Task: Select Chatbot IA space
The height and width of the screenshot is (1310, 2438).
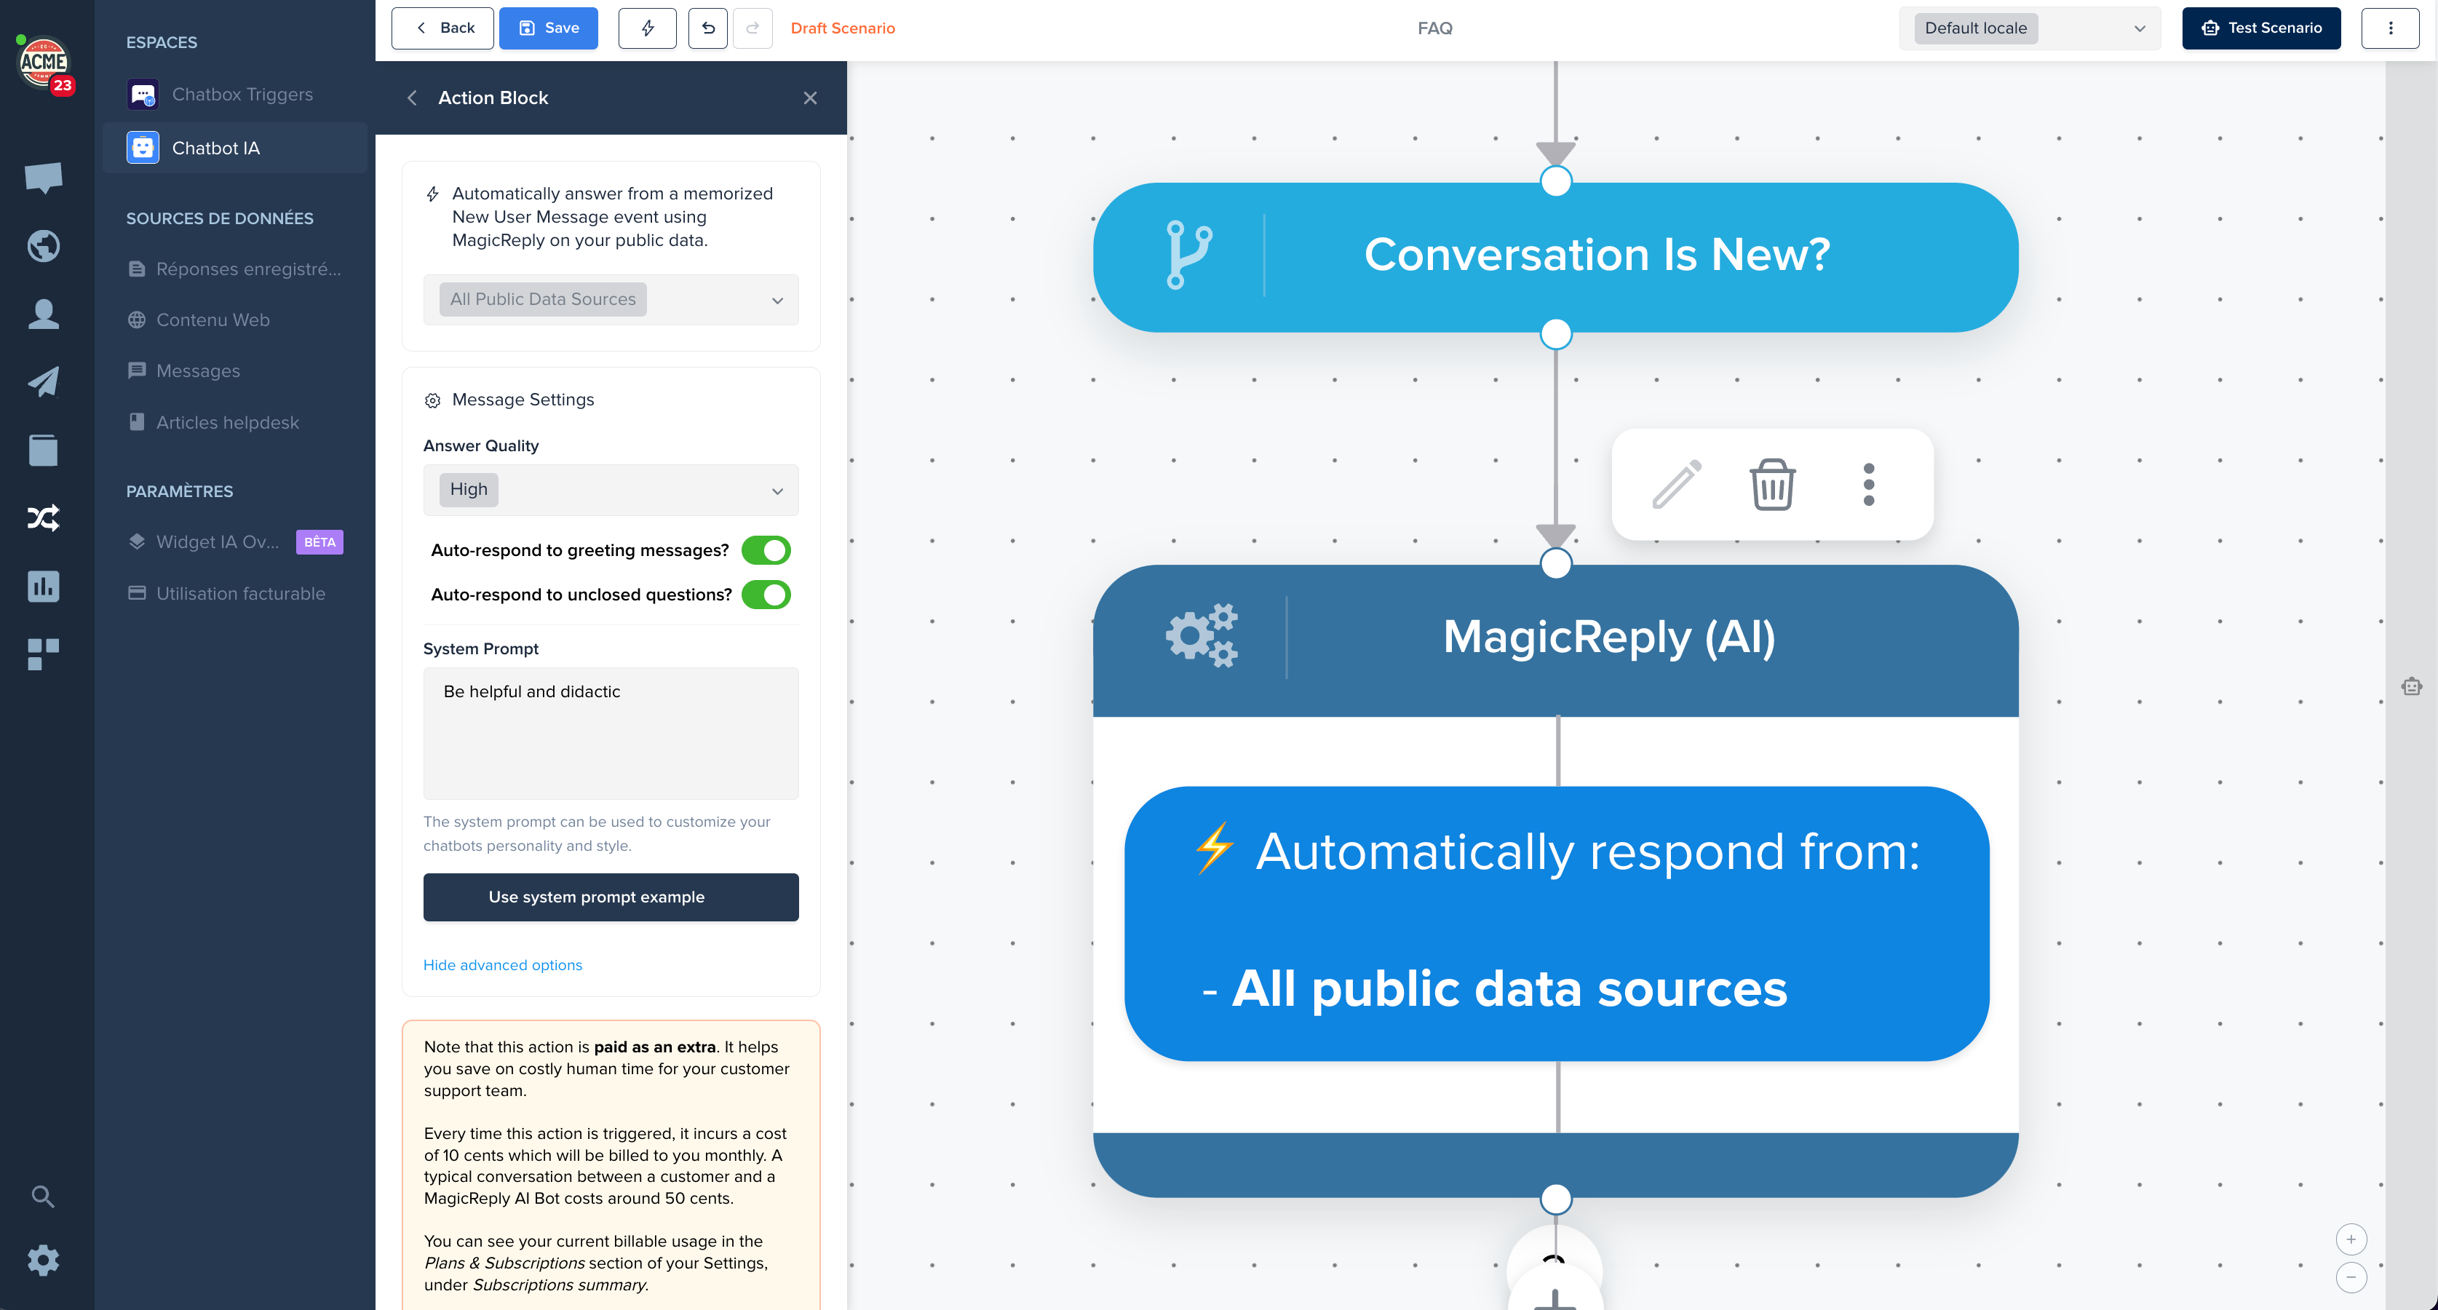Action: (x=235, y=148)
